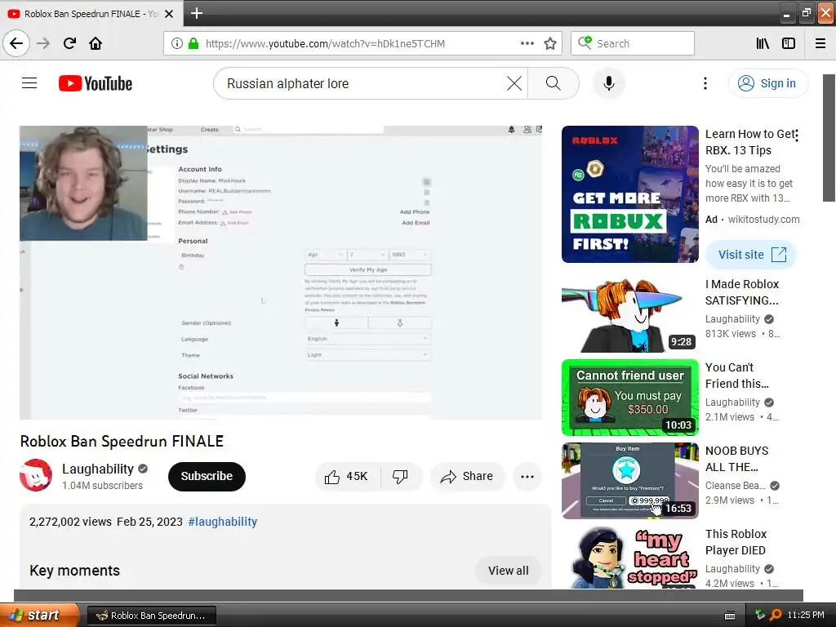Submit search with the magnifying glass button
The image size is (836, 627).
point(554,83)
